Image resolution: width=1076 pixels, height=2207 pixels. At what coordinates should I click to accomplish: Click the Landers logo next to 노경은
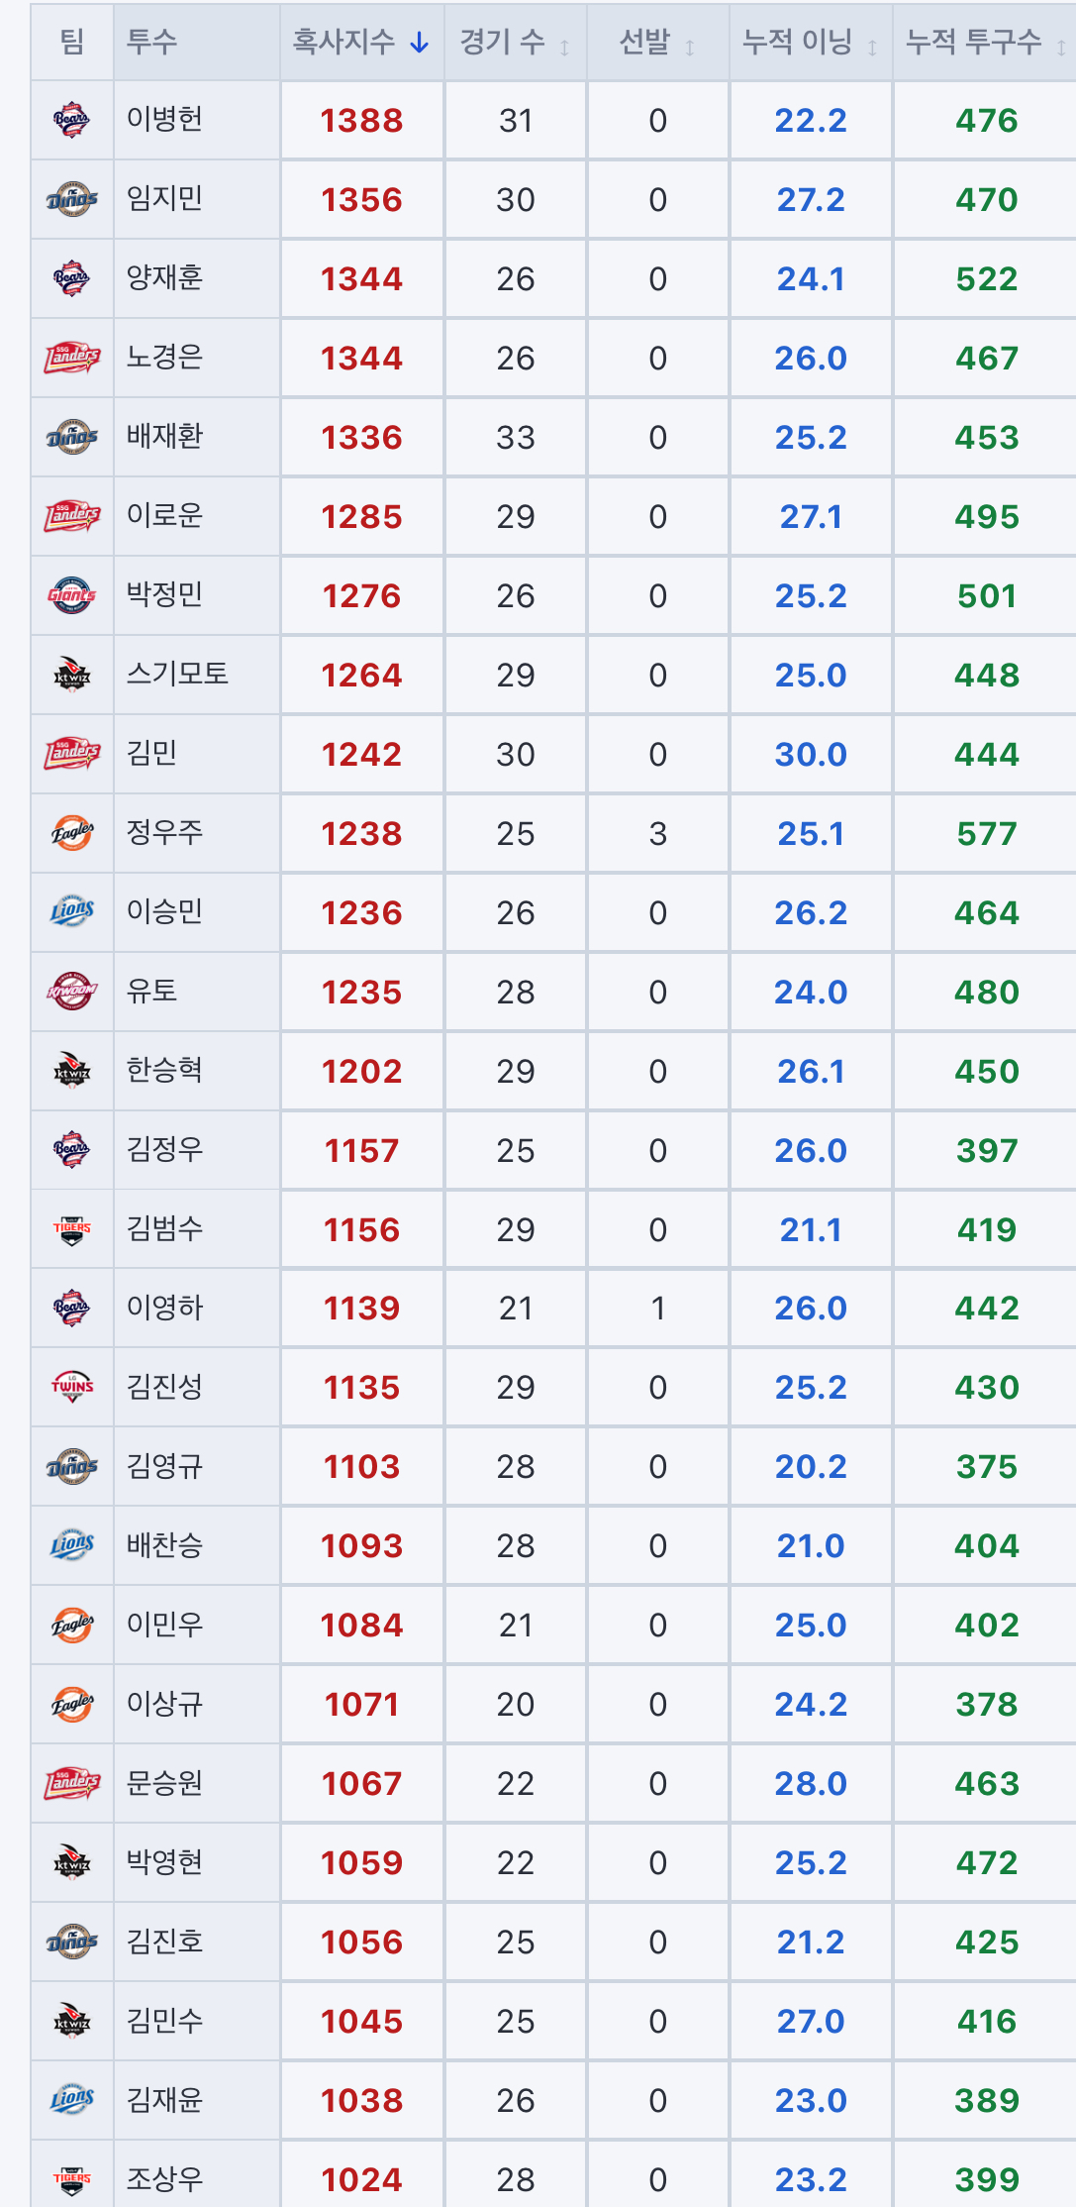[71, 358]
